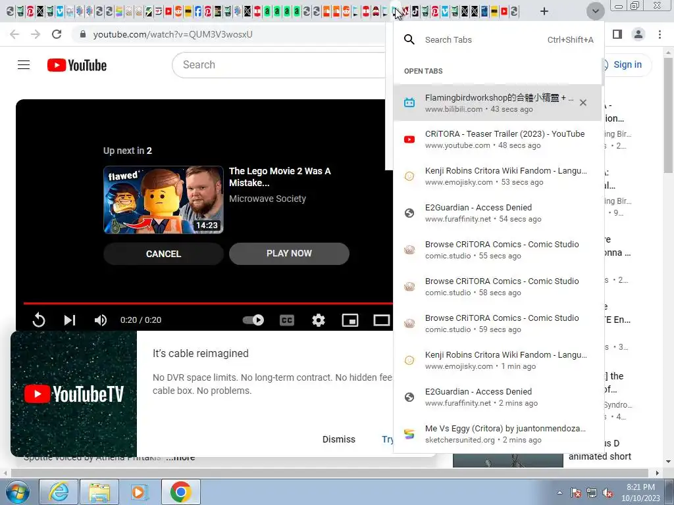Click the video progress bar
674x505 pixels.
pos(208,303)
